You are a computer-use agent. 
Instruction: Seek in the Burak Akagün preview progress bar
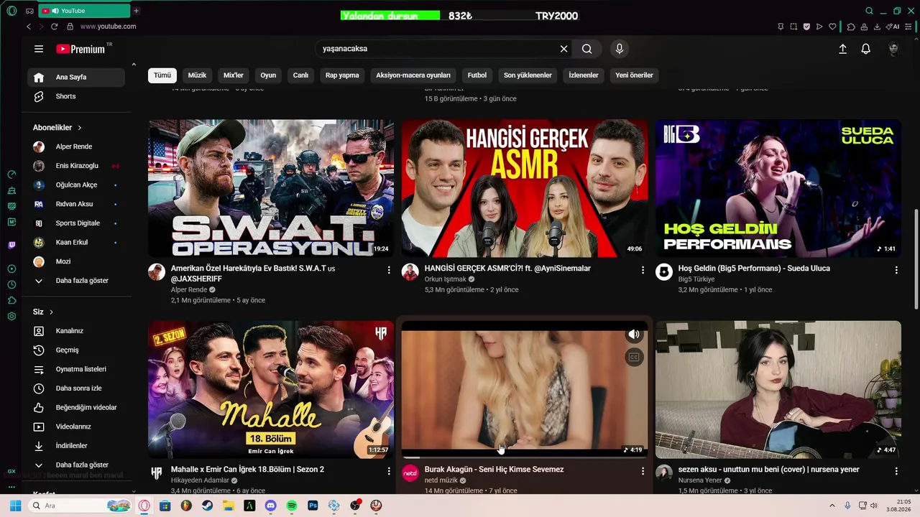525,457
